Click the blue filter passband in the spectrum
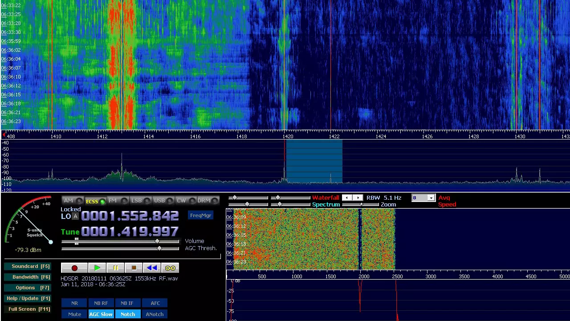The image size is (570, 321). tap(314, 161)
